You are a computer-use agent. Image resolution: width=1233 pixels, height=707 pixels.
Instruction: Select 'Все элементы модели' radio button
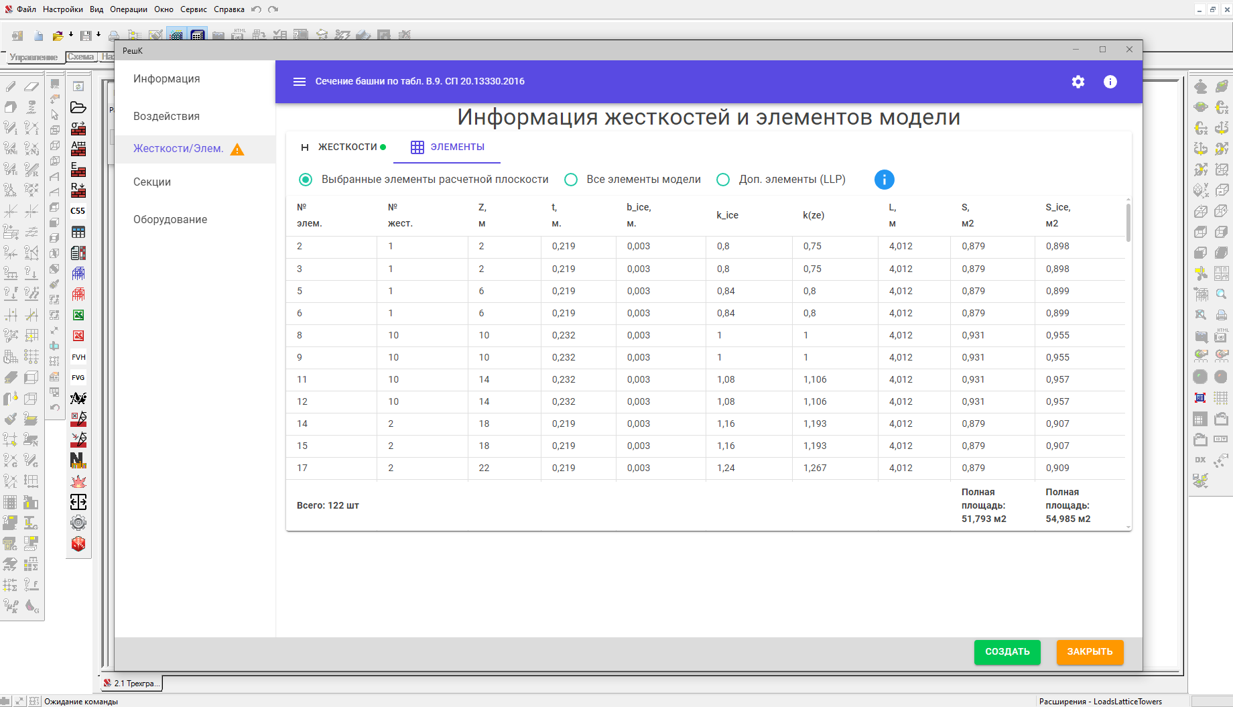pos(571,180)
